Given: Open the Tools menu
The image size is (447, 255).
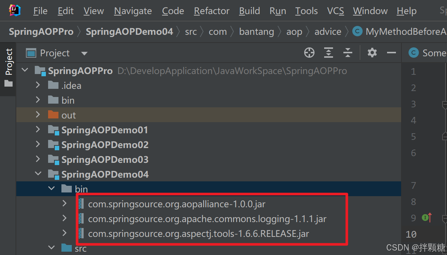Looking at the screenshot, I should click(306, 11).
